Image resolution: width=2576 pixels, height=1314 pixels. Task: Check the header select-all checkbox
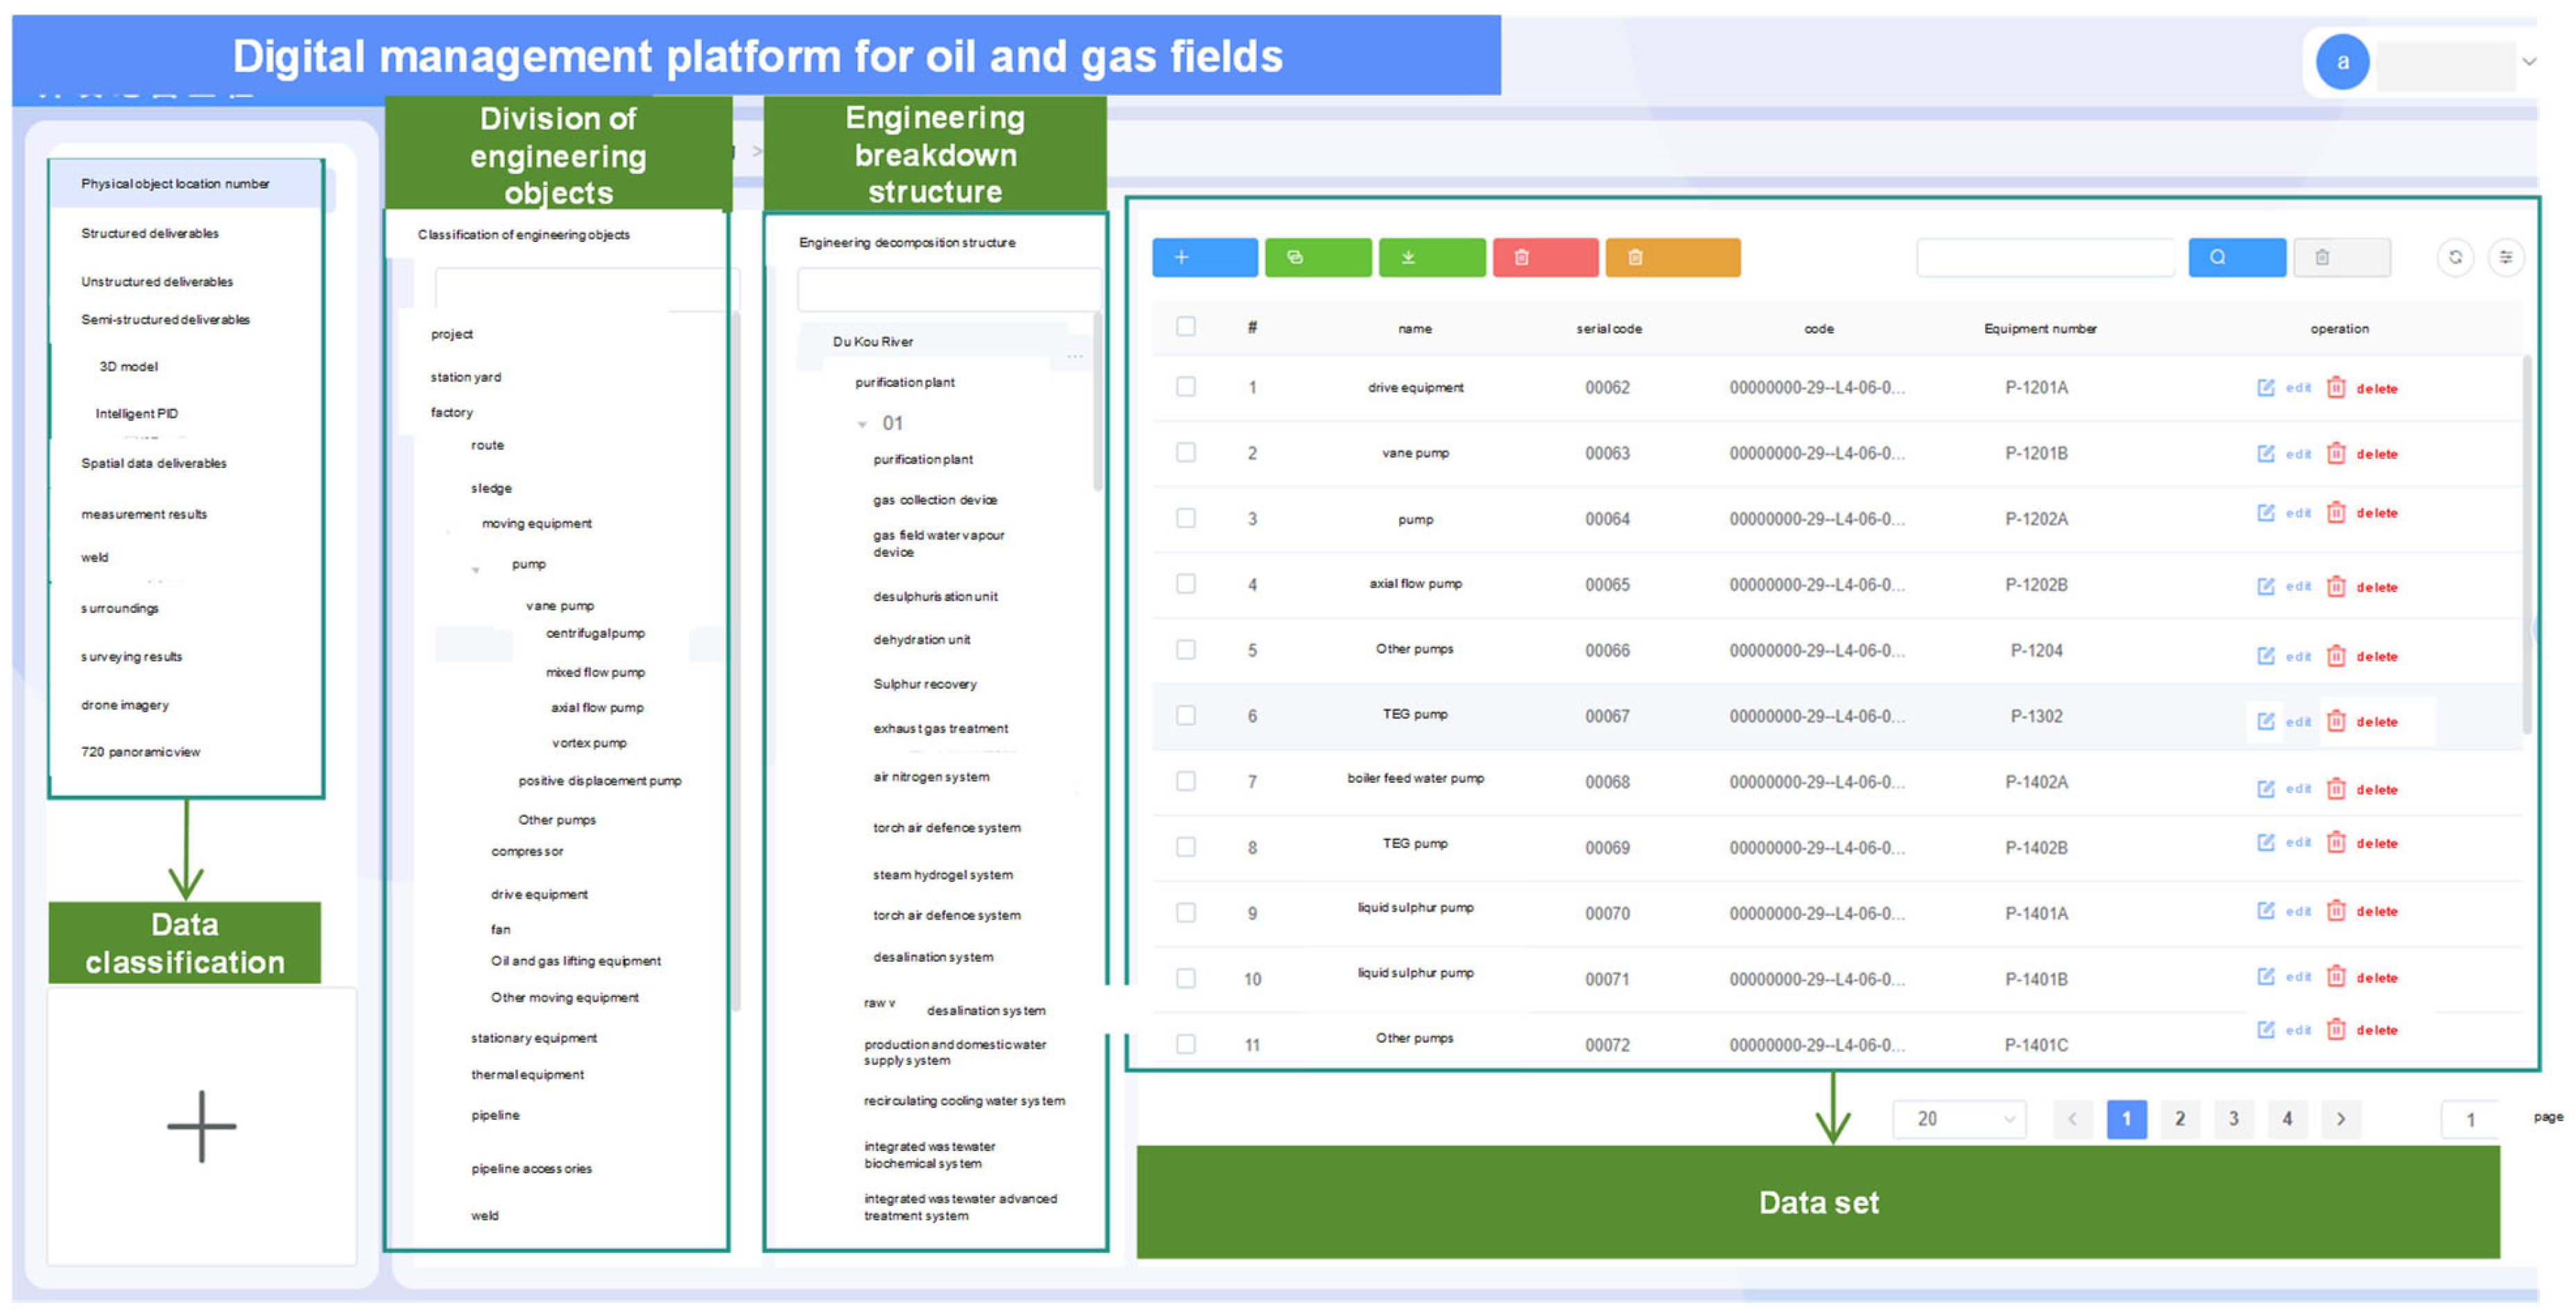[1185, 326]
